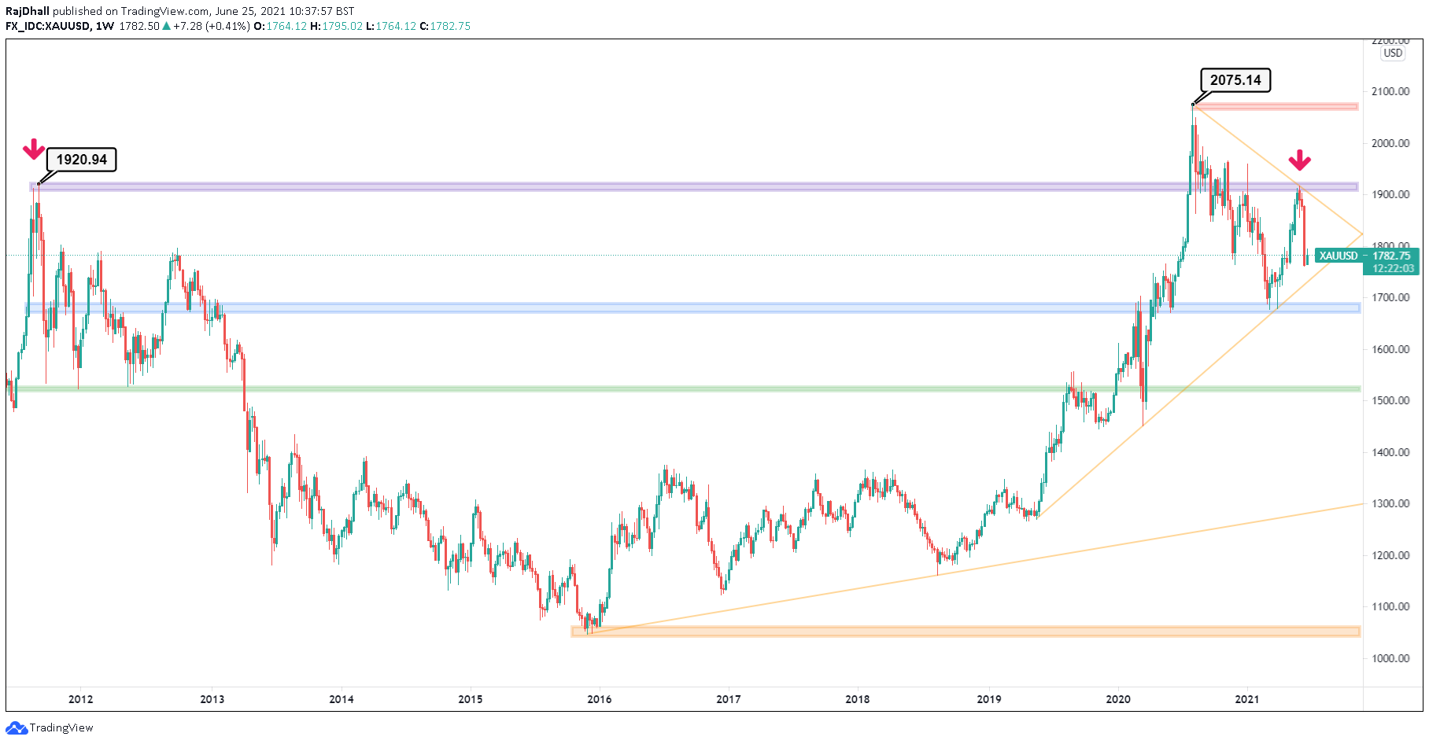Change the 1W timeframe in chart header
Screen dimensions: 1429x744
click(105, 26)
